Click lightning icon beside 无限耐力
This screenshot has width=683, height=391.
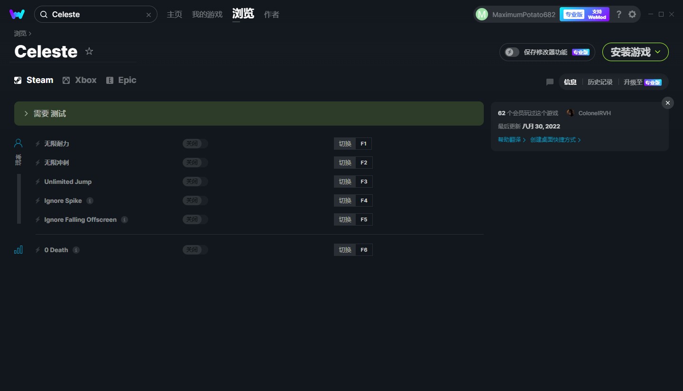[38, 144]
